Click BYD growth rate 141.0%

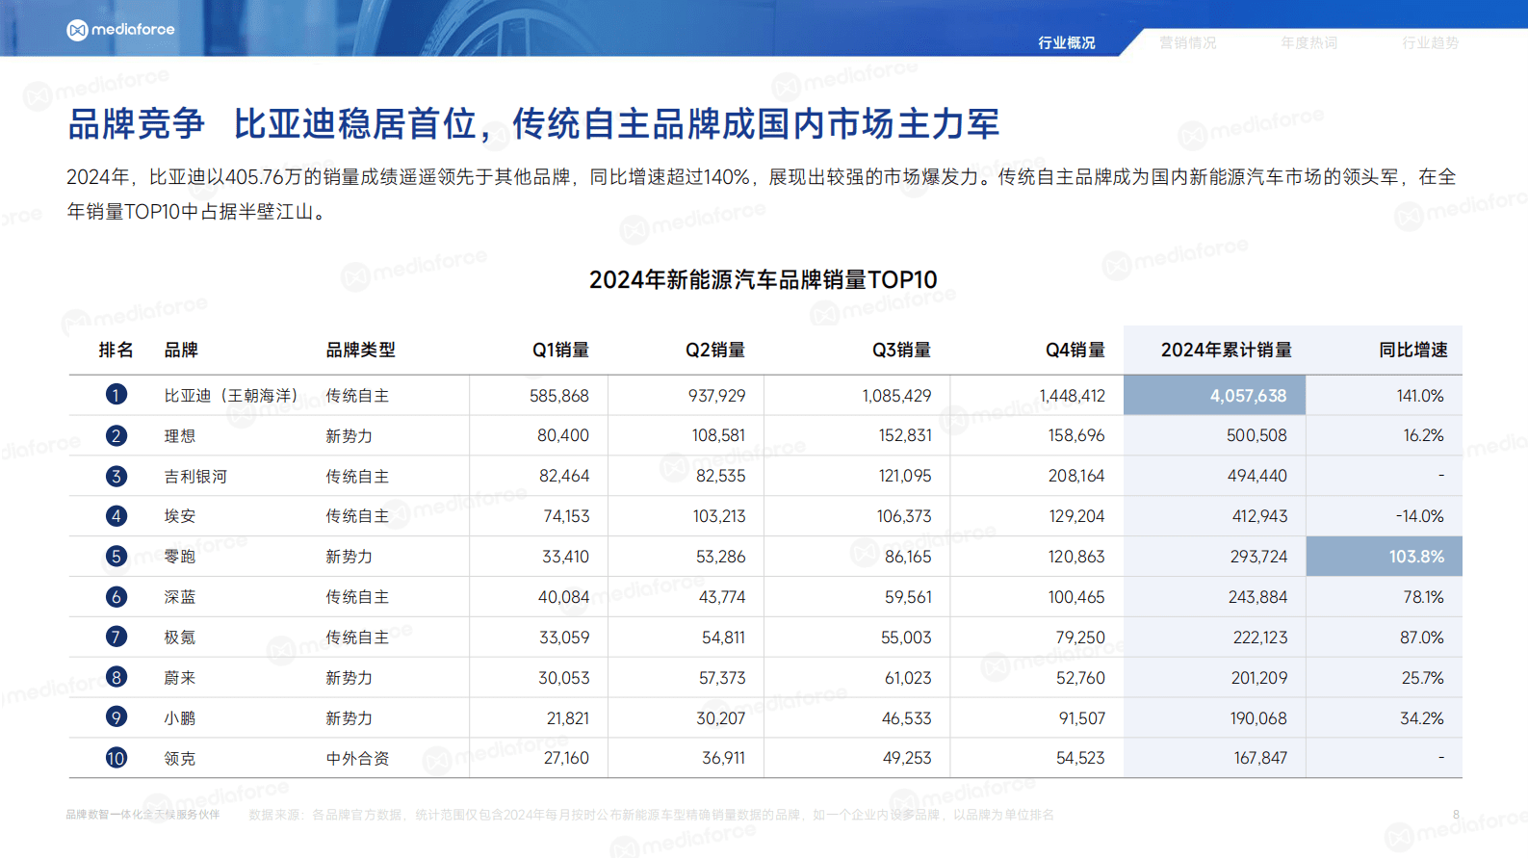1420,396
